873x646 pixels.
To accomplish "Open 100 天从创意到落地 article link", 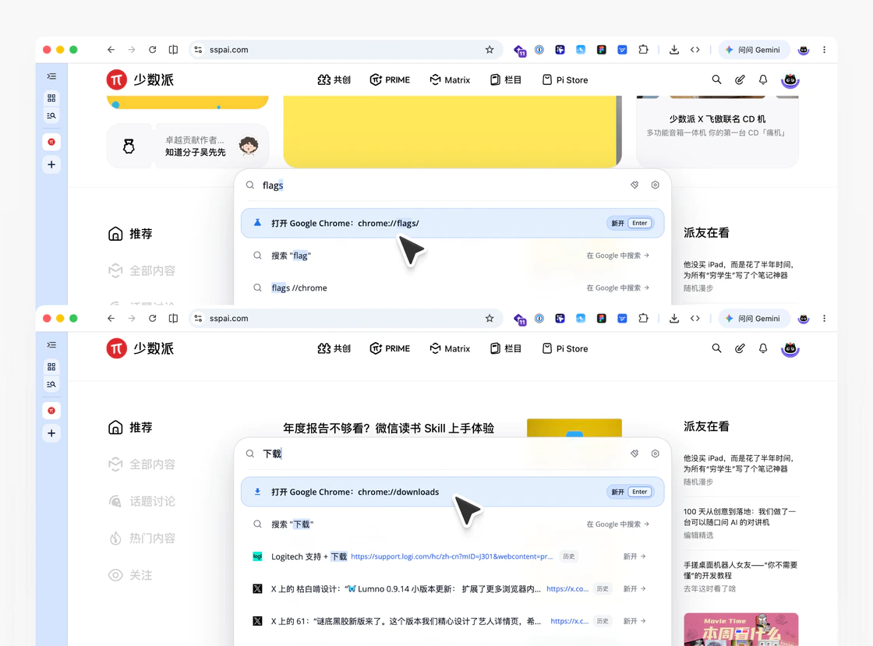I will [x=740, y=517].
